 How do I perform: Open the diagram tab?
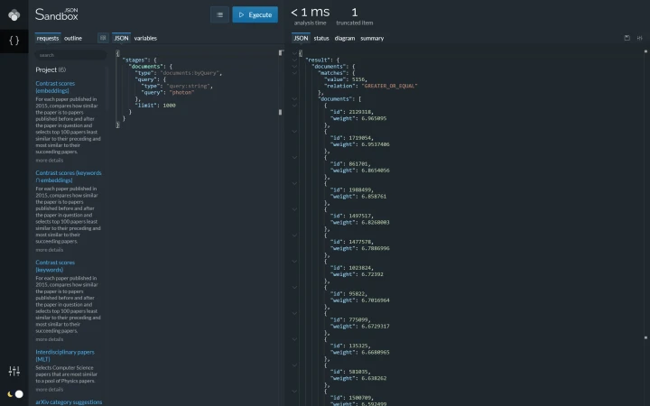tap(345, 38)
